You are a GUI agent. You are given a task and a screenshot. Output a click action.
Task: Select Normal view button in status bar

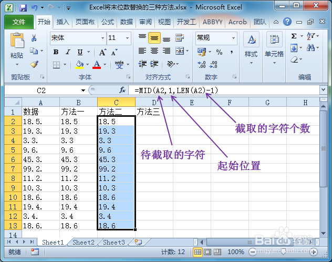(x=198, y=252)
